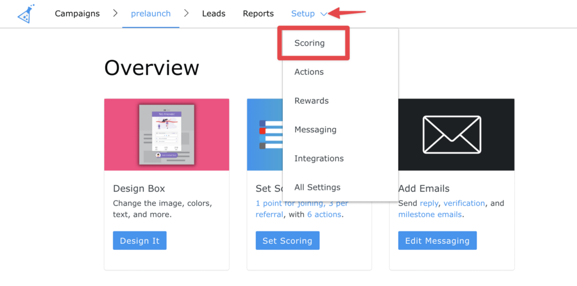
Task: Go to Leads page
Action: (214, 14)
